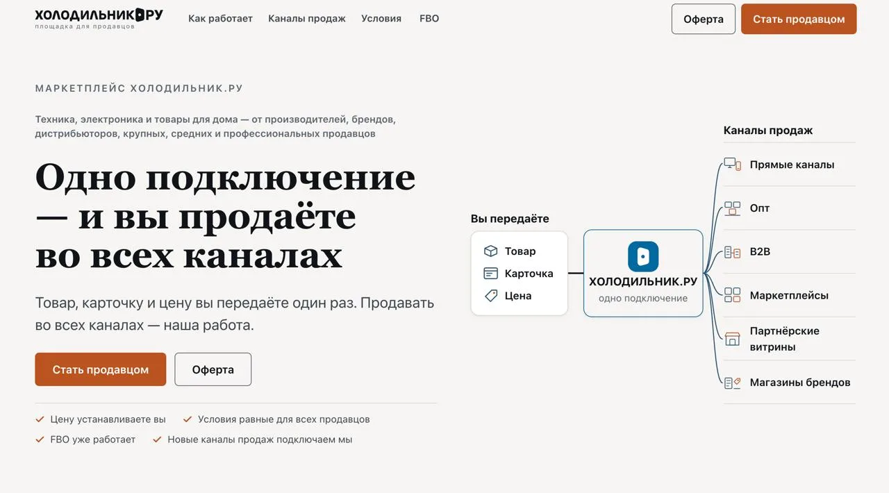Viewport: 889px width, 493px height.
Task: Click the Каналы продаж diagram heading
Action: [x=768, y=131]
